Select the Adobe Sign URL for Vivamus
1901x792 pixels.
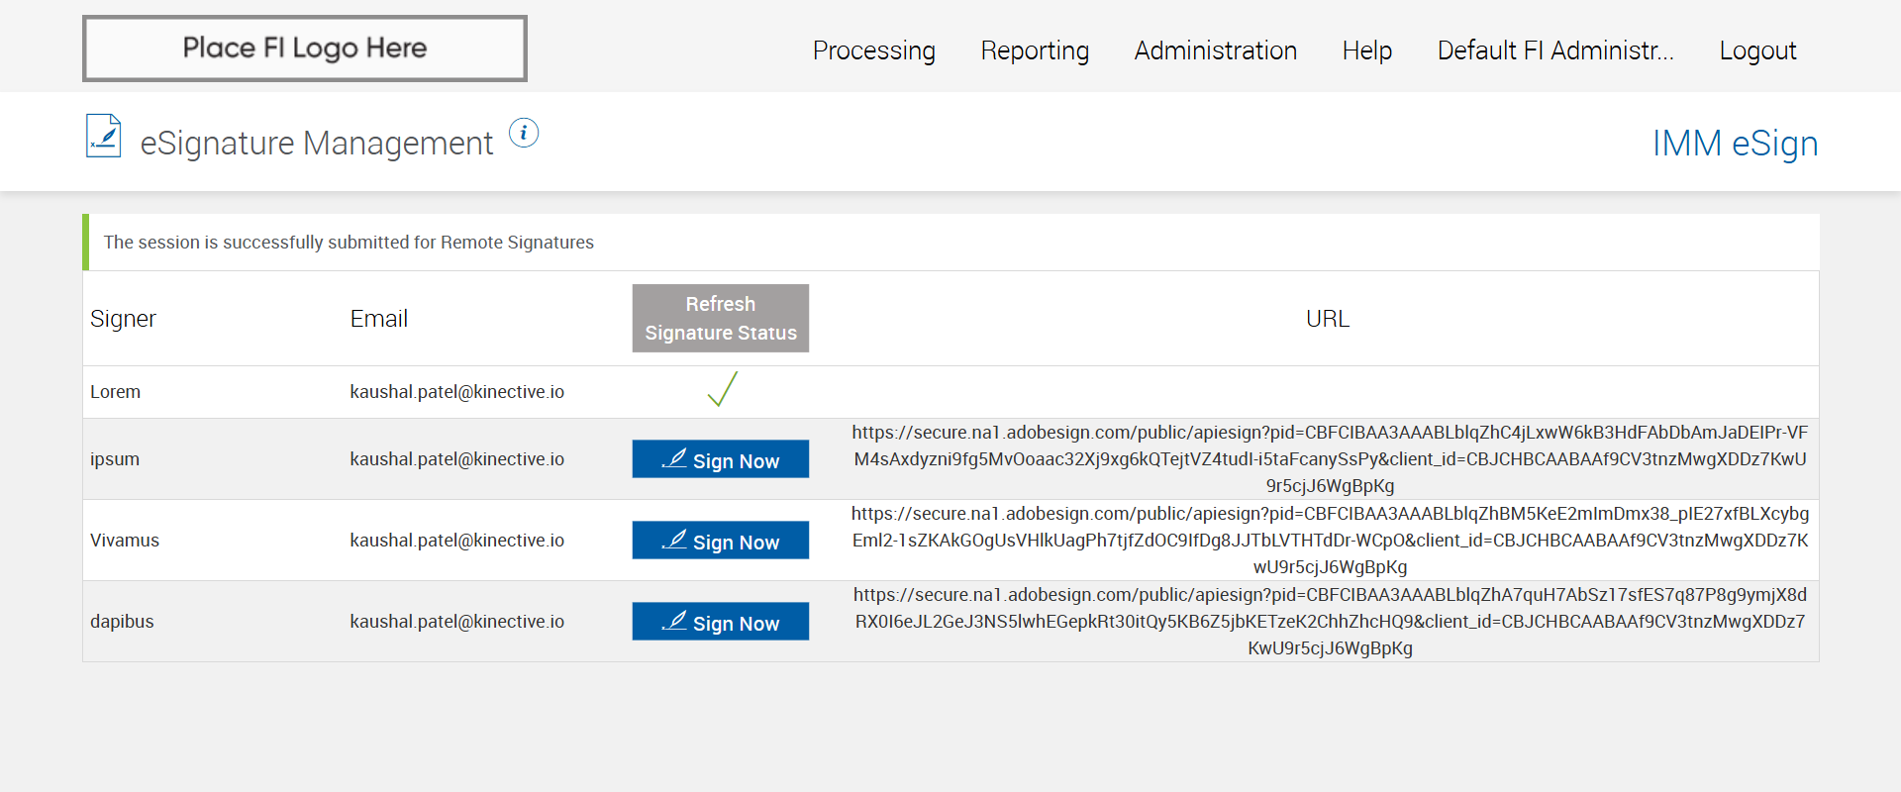[x=1330, y=541]
